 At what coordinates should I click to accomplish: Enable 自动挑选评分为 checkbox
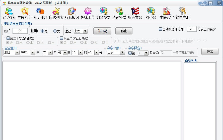(160, 29)
